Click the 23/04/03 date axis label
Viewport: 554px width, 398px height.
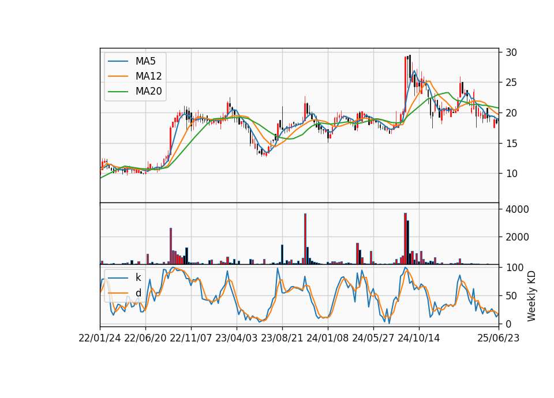click(237, 339)
